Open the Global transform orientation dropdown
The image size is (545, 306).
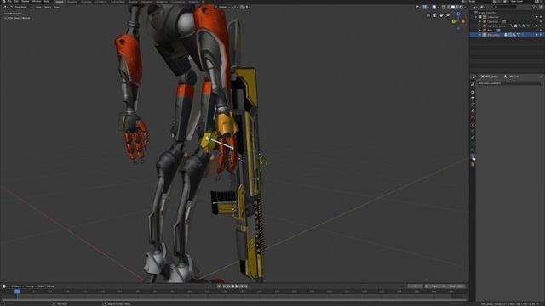[222, 7]
